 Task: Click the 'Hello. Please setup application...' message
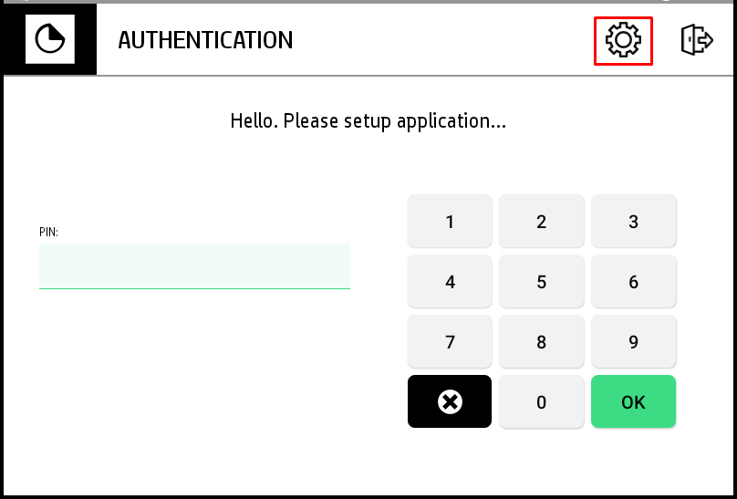tap(368, 120)
